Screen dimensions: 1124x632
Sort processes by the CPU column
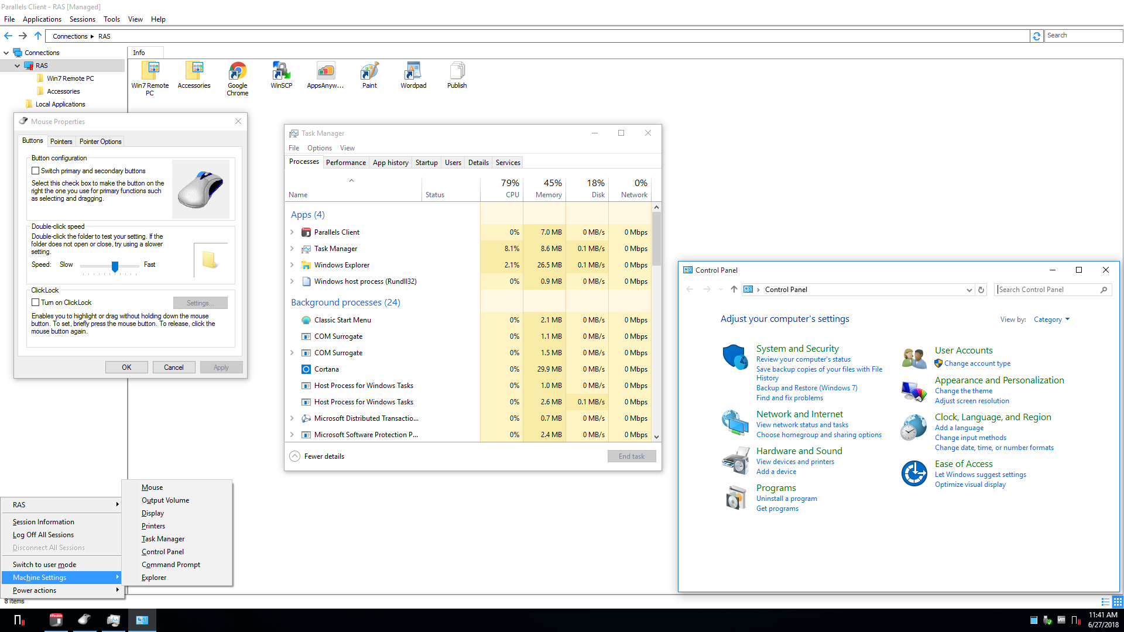pos(502,188)
